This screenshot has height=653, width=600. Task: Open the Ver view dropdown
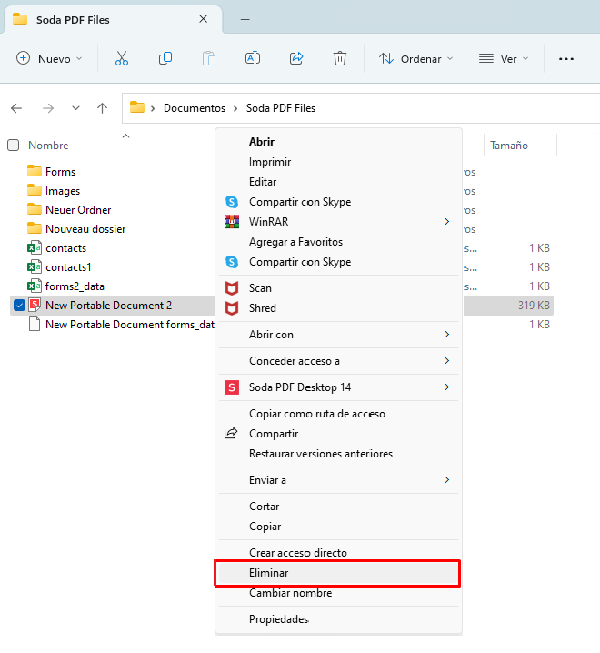(504, 59)
